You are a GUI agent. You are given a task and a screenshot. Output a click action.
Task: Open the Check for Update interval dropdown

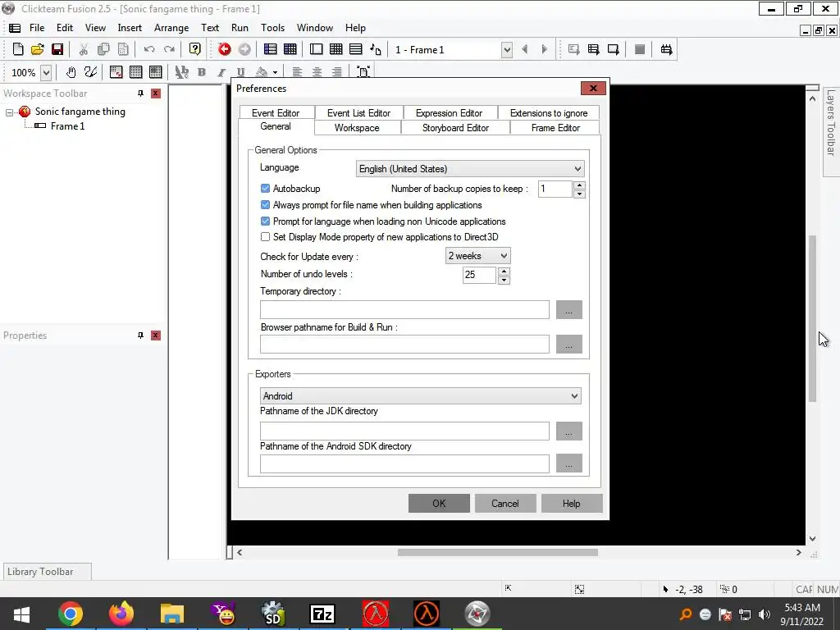point(478,256)
